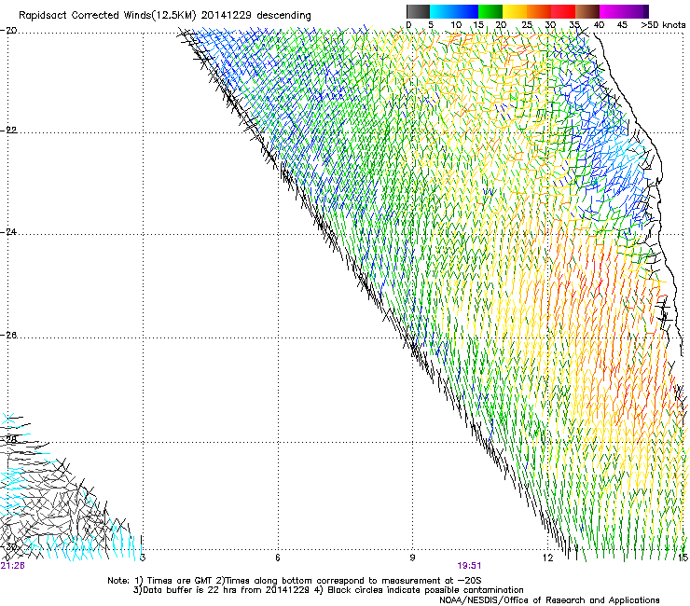Viewport: 690px width, 606px height.
Task: Click the '-22' latitude axis label
Action: [x=9, y=131]
